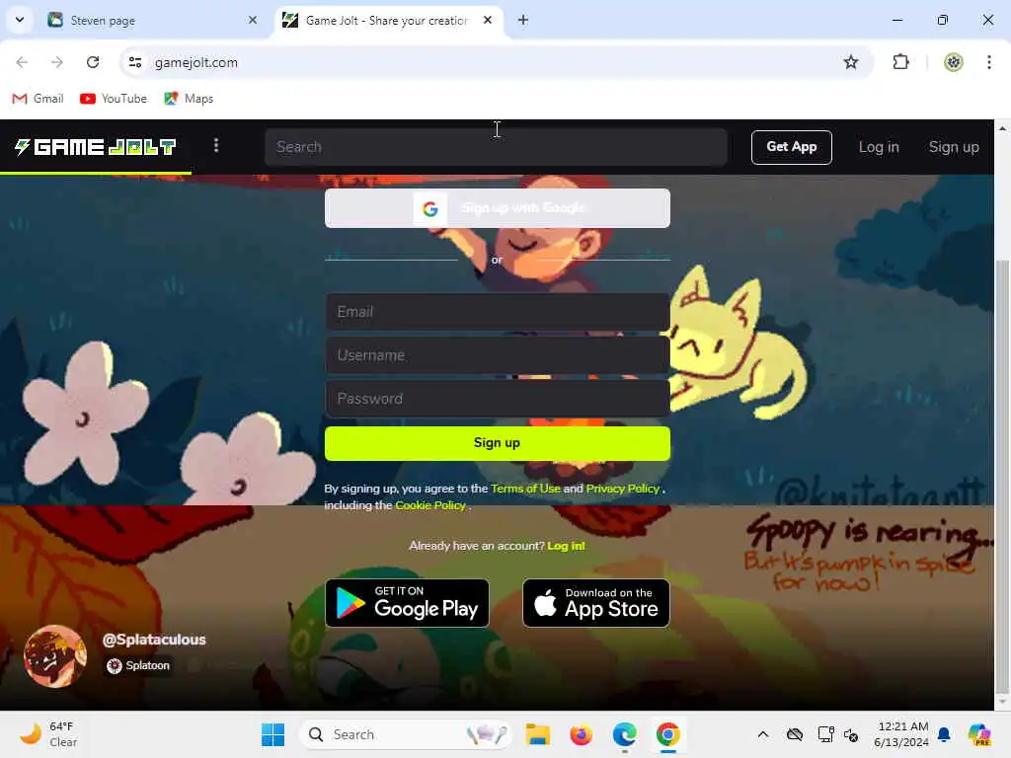Screen dimensions: 1011x758
Task: Click the Chrome taskbar icon
Action: click(668, 734)
